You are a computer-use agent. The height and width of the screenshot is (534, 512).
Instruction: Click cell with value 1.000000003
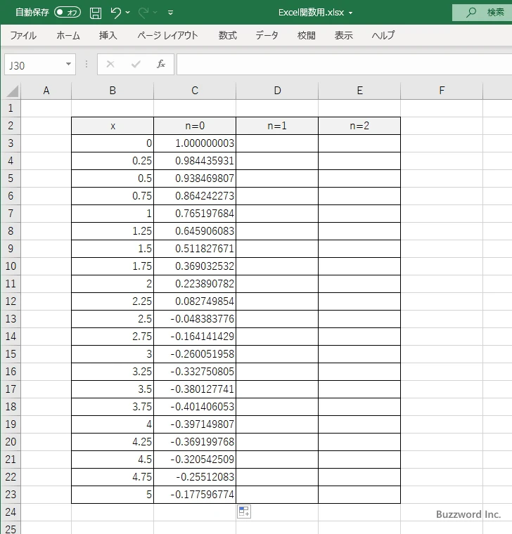(195, 143)
